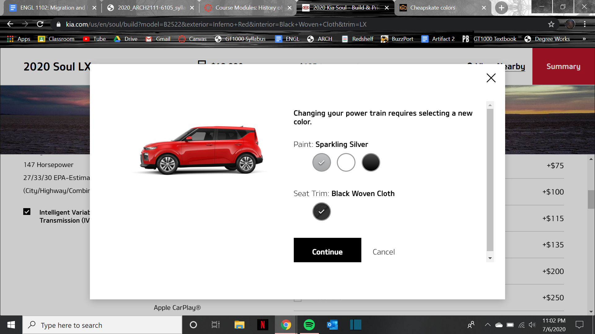Viewport: 595px width, 334px height.
Task: Open the ARCH bookmark
Action: click(x=320, y=39)
